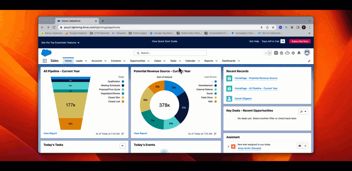Click the Qualification legend color swatch
The height and width of the screenshot is (171, 352).
pyautogui.click(x=123, y=82)
